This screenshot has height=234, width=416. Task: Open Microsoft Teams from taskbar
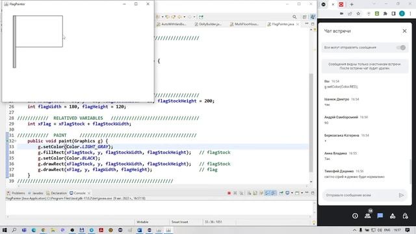24,230
